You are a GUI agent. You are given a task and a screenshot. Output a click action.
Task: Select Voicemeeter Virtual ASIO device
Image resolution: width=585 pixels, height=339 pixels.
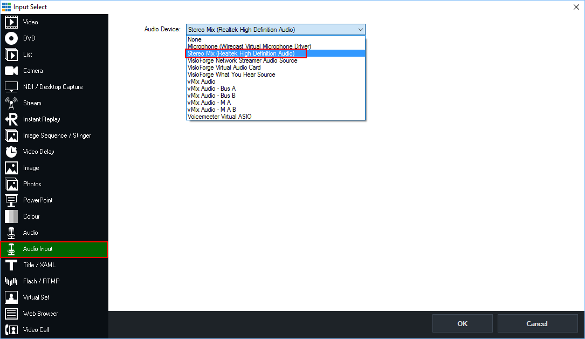(x=276, y=117)
